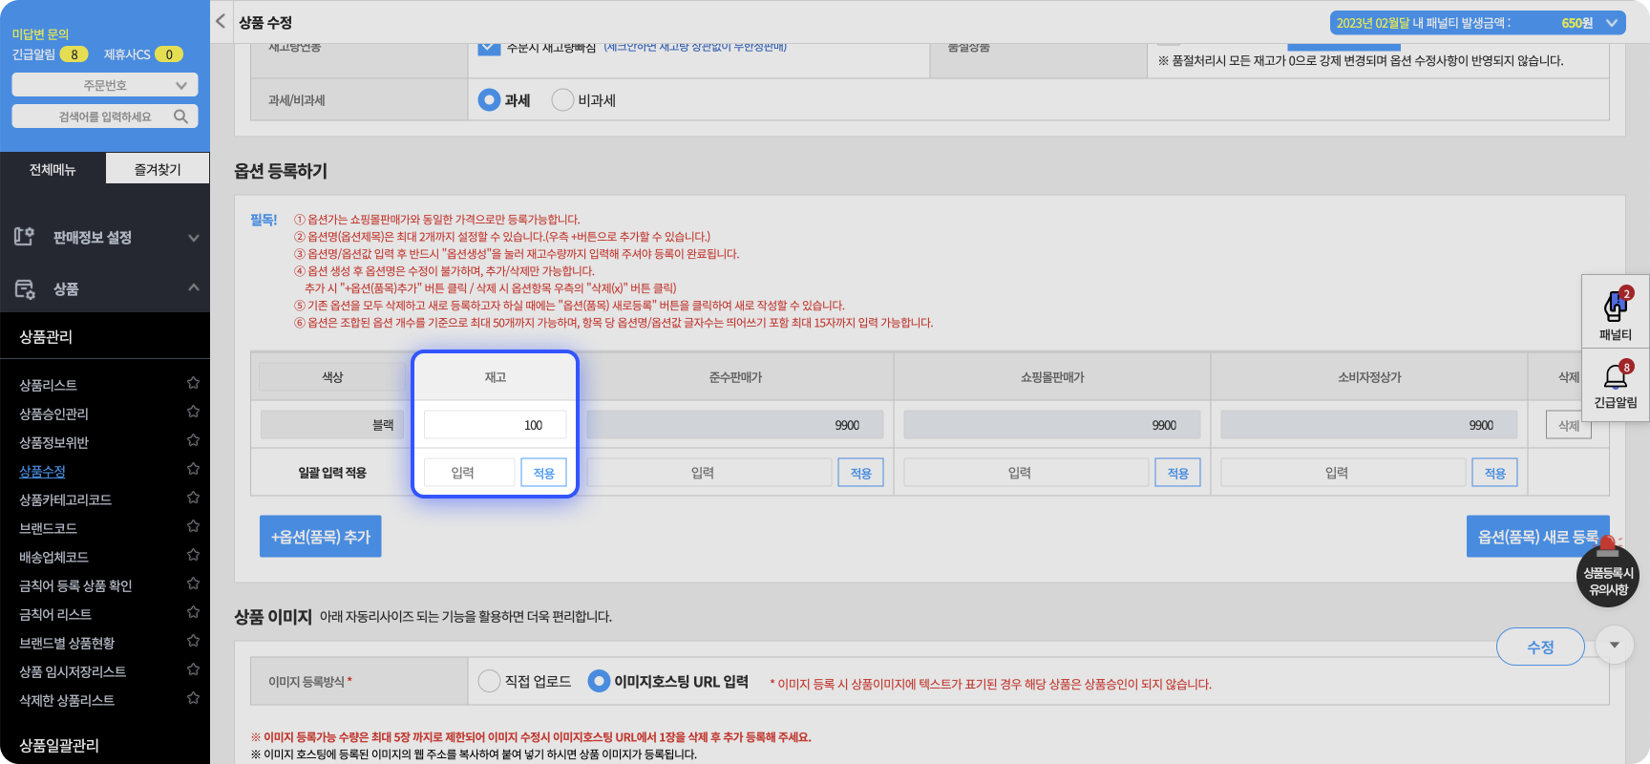Open the 주문번호 dropdown
Screen dimensions: 1650x764
[105, 85]
